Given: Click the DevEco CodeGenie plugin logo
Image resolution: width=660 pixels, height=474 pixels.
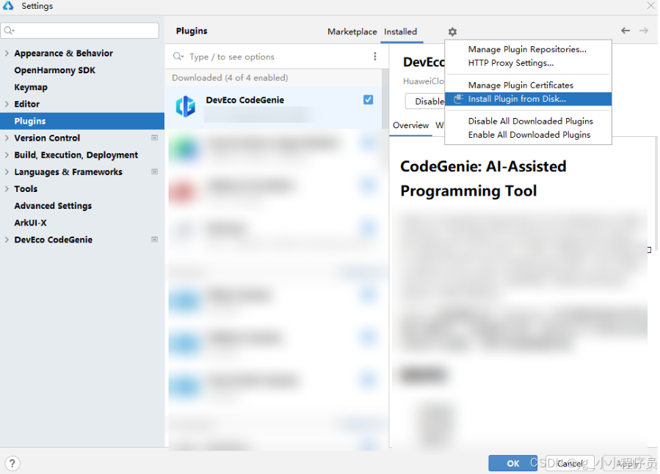Looking at the screenshot, I should click(x=186, y=106).
